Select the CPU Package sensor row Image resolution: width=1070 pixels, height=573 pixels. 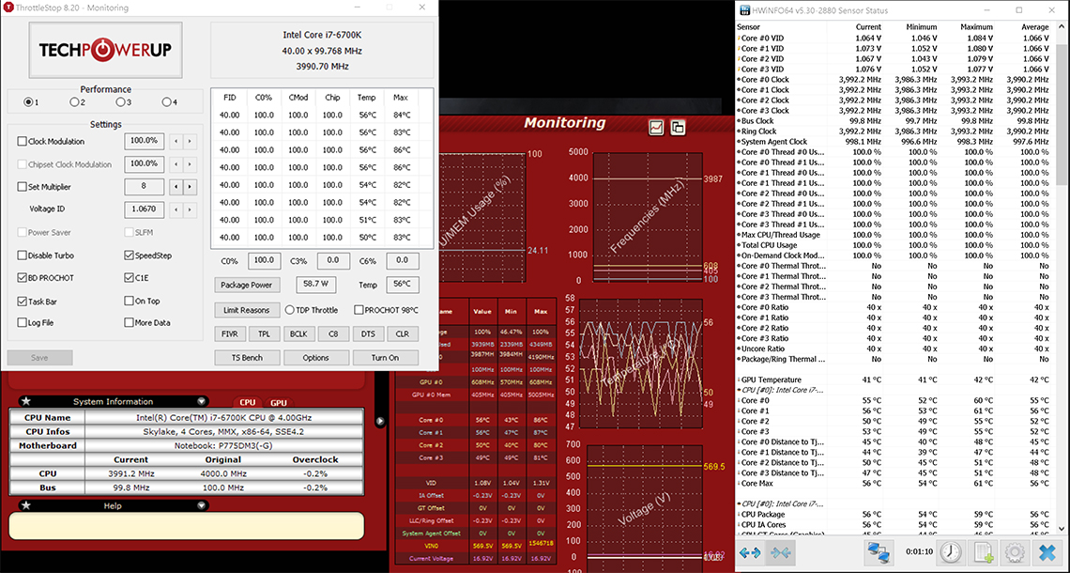[893, 514]
